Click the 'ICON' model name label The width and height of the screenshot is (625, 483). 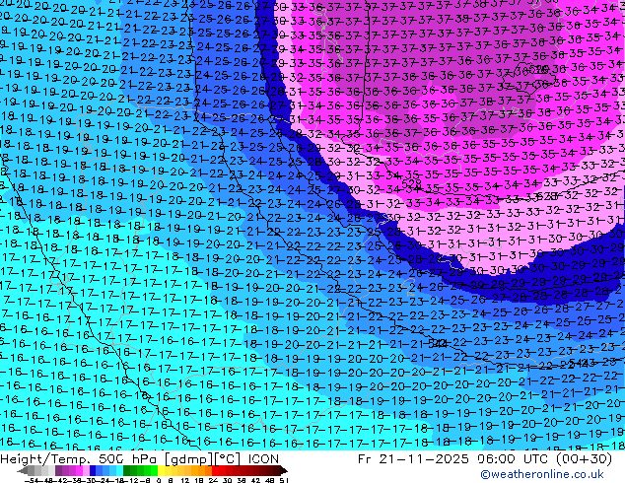coord(263,459)
